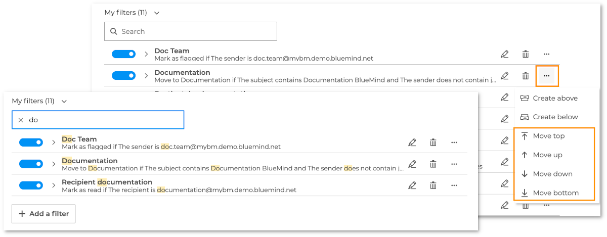This screenshot has width=607, height=237.
Task: Turn off Documentation filter in back panel
Action: [x=123, y=76]
